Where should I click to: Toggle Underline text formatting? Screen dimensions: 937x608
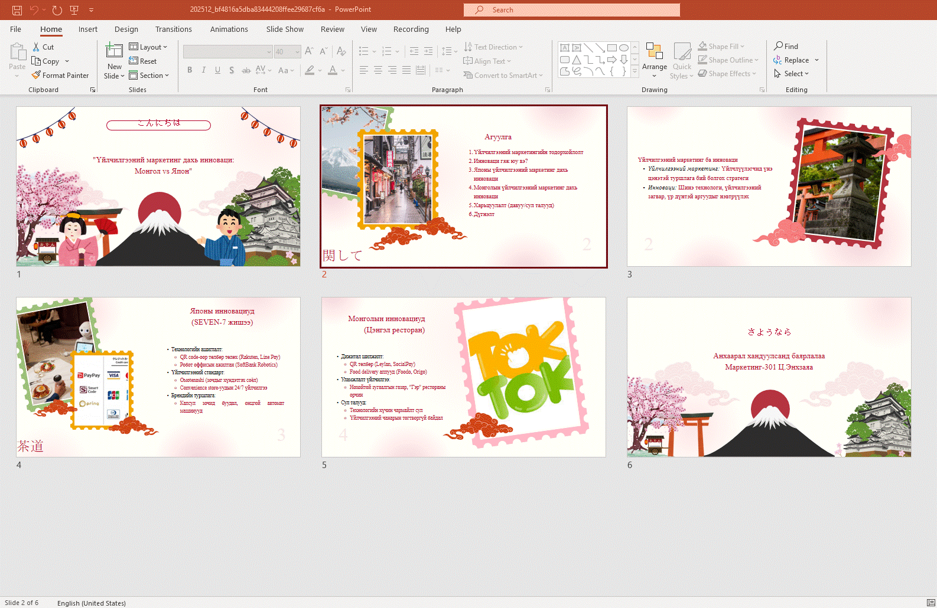217,70
